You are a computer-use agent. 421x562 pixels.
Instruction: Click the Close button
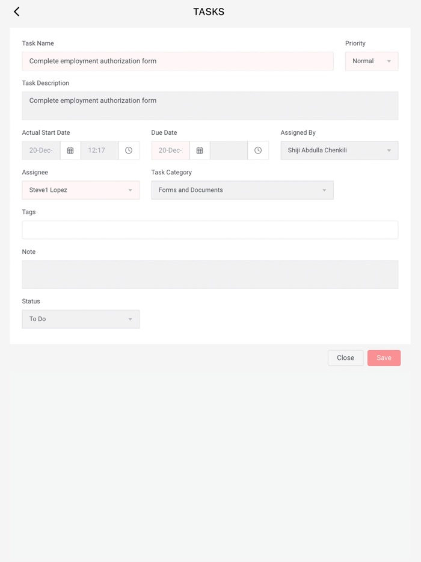tap(345, 358)
